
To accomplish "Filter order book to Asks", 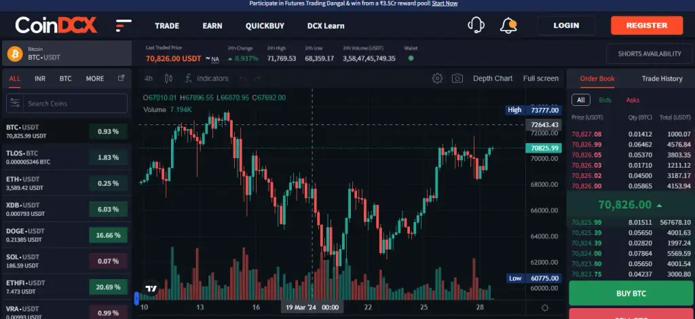I will click(x=633, y=100).
